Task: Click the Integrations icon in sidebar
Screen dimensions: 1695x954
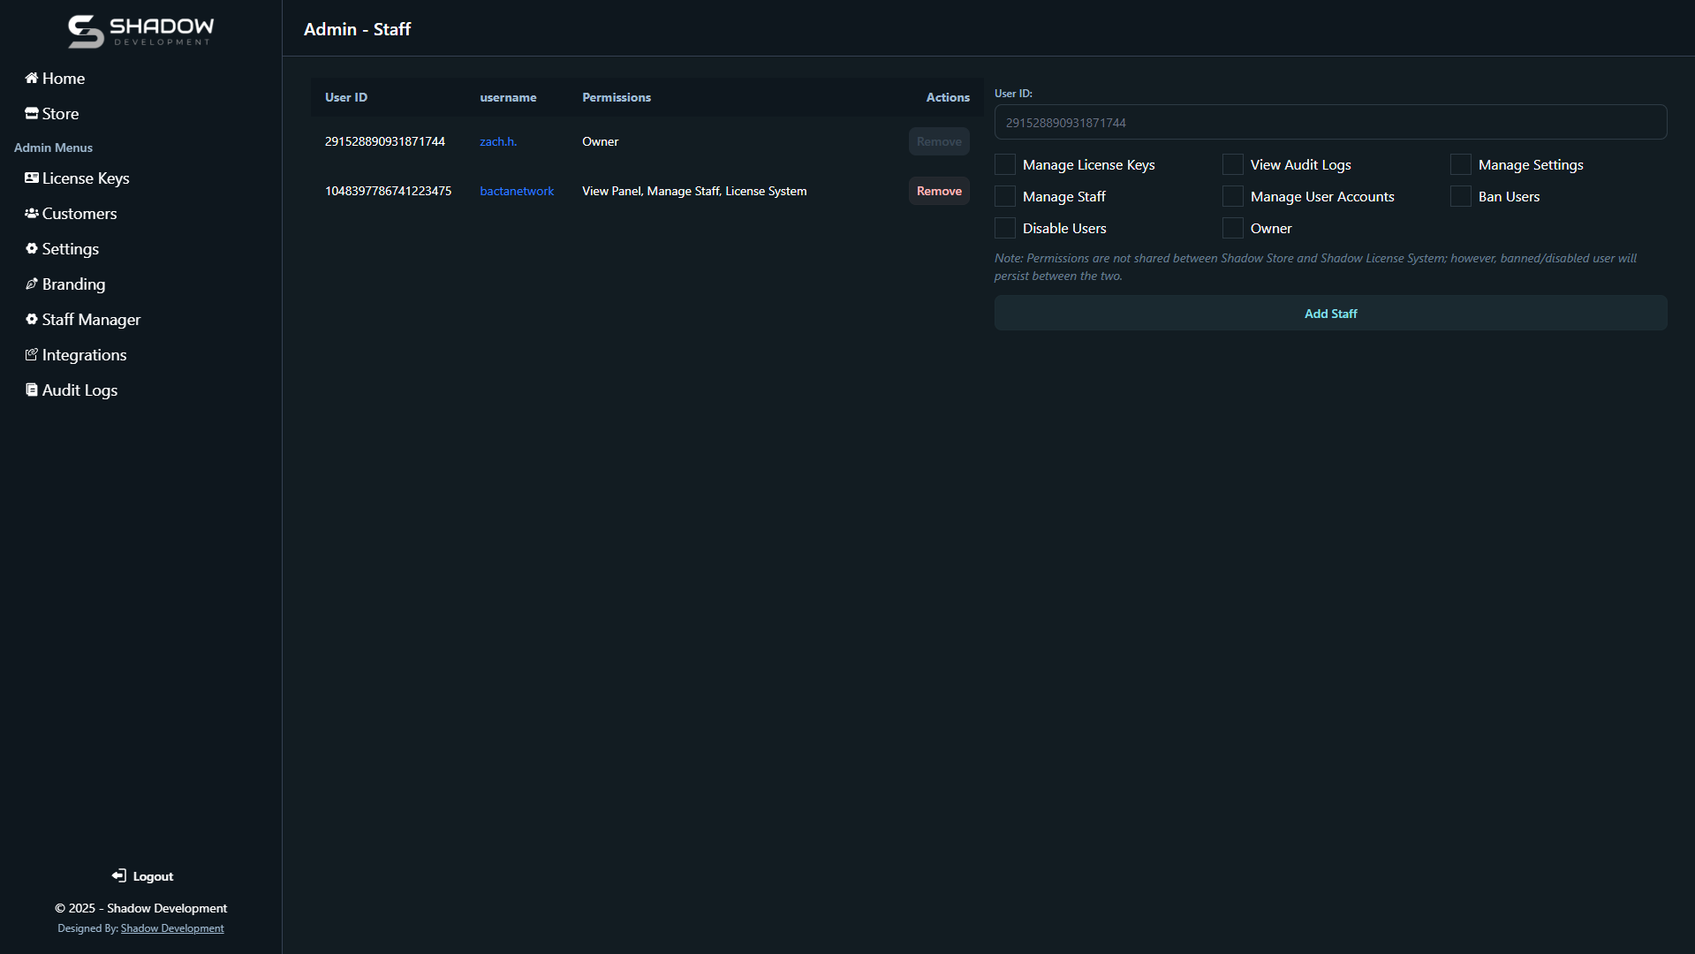Action: pyautogui.click(x=32, y=354)
